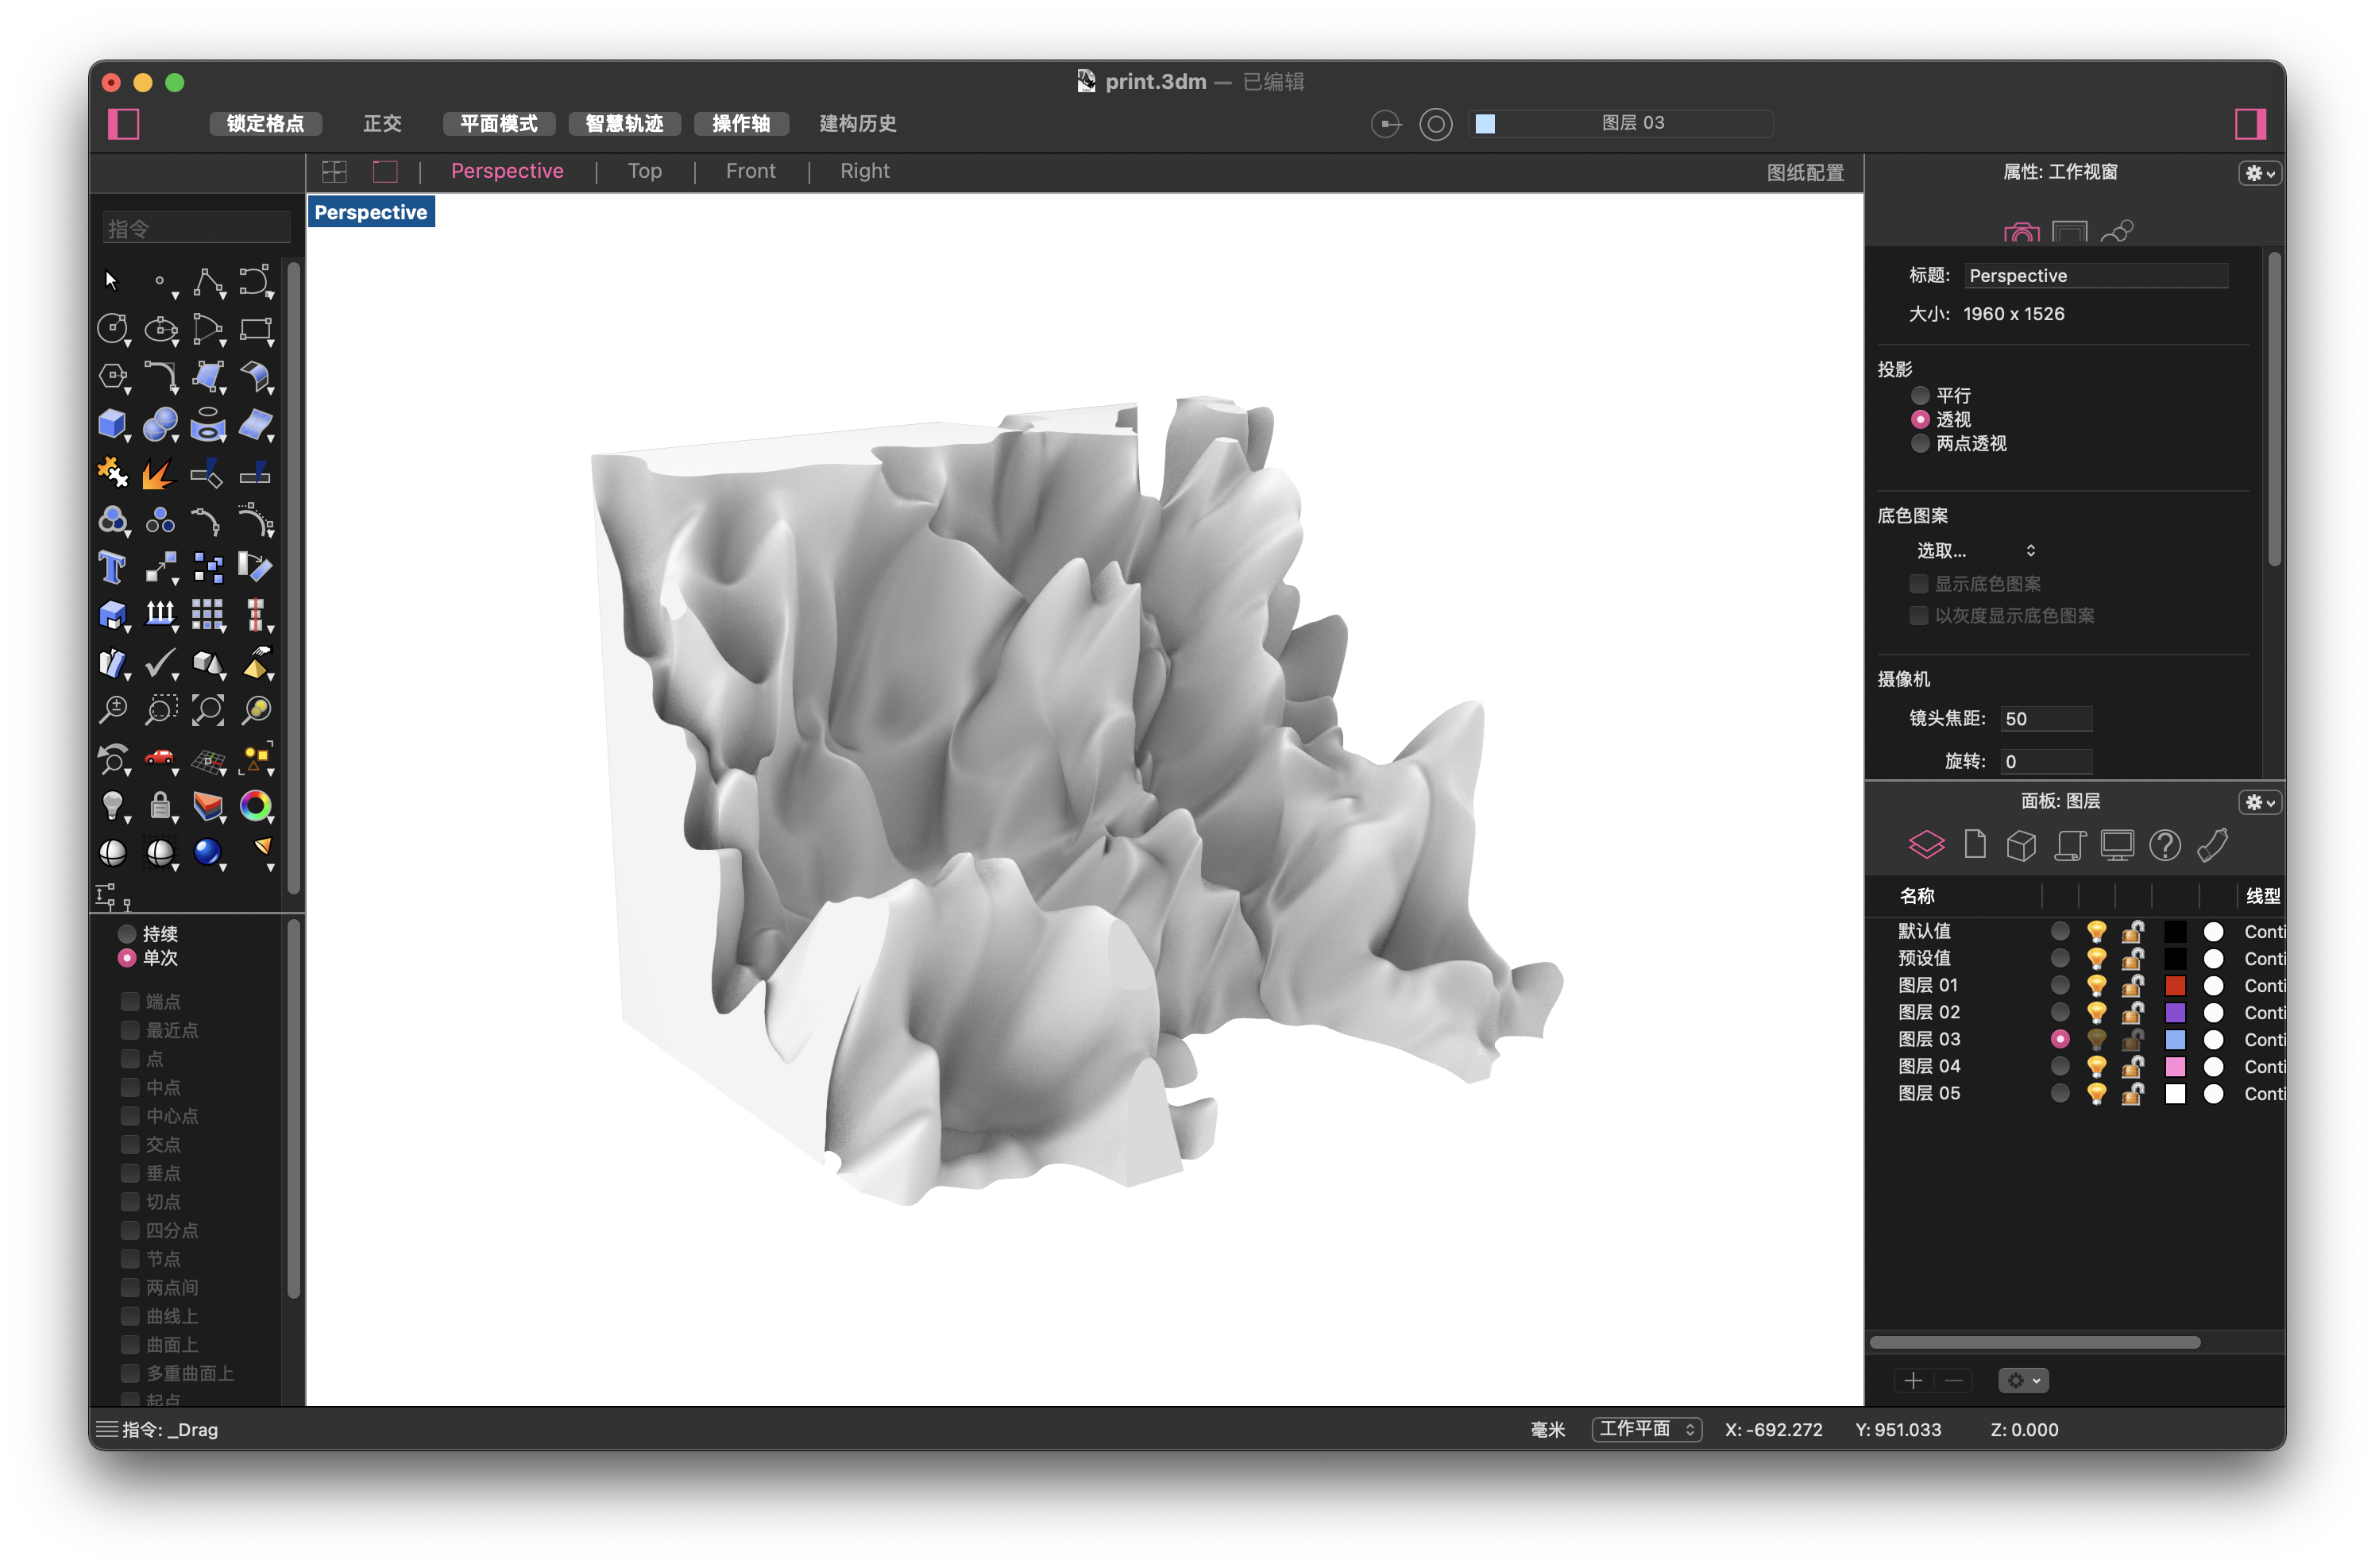Click the check mark tool icon
The height and width of the screenshot is (1568, 2375).
point(160,662)
